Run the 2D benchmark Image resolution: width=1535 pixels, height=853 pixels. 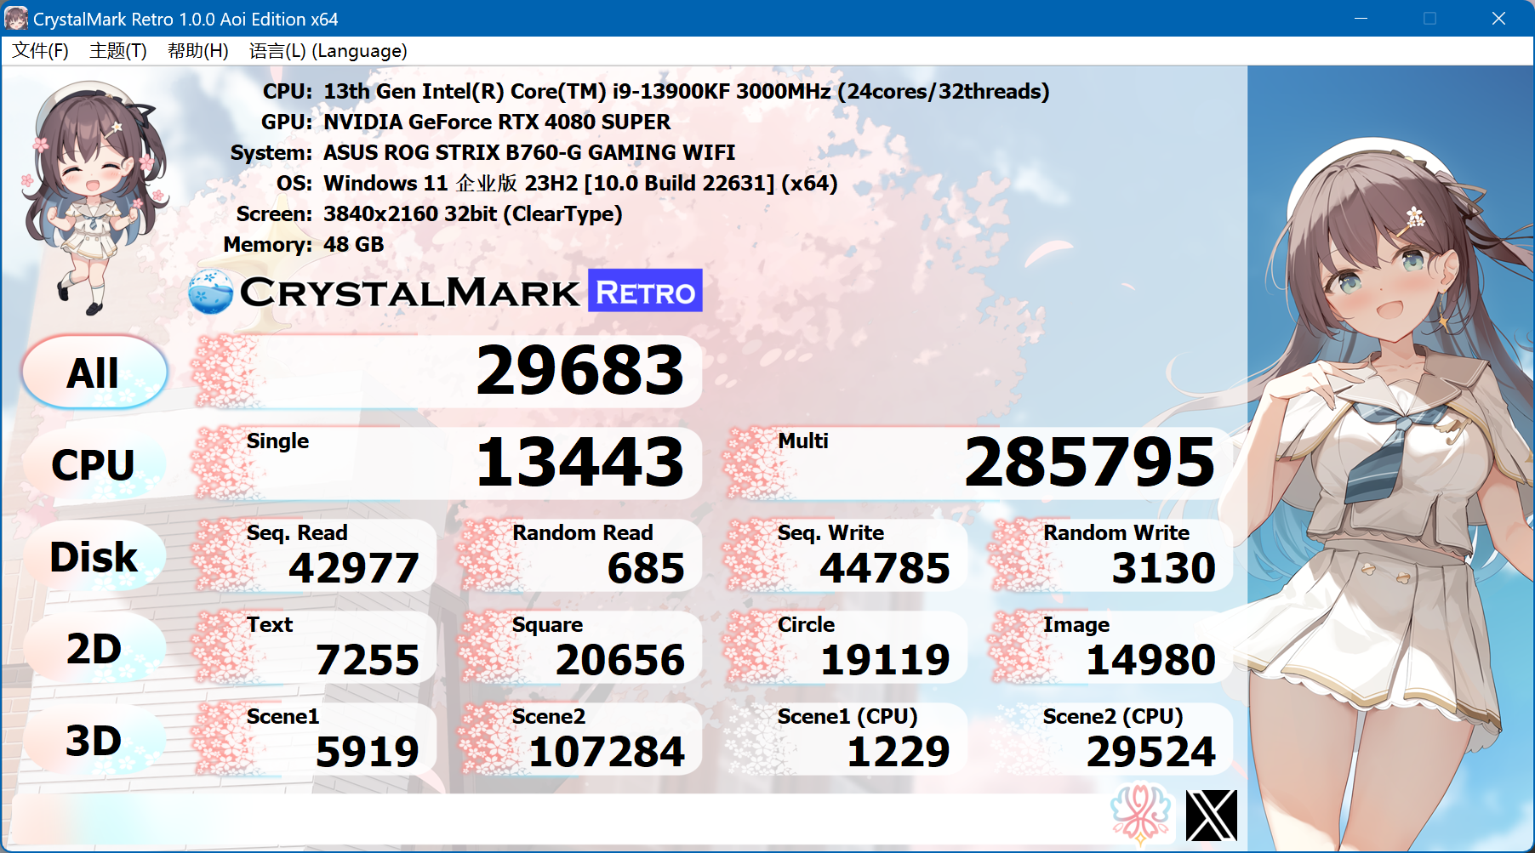point(94,647)
